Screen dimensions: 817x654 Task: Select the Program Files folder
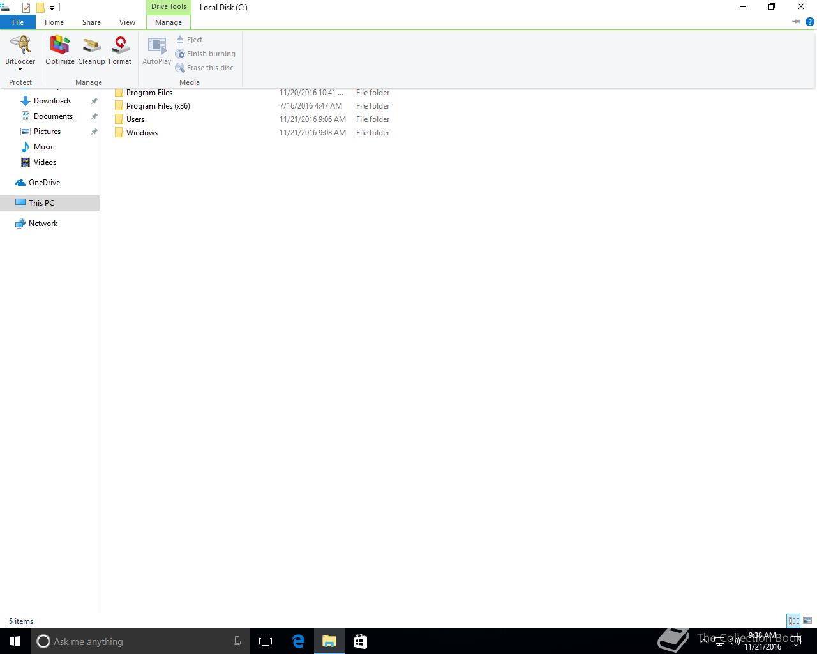tap(149, 93)
